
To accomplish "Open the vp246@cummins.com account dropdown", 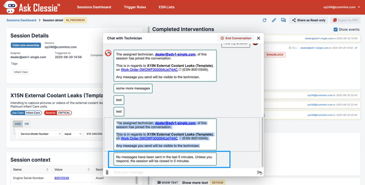I will (x=341, y=7).
